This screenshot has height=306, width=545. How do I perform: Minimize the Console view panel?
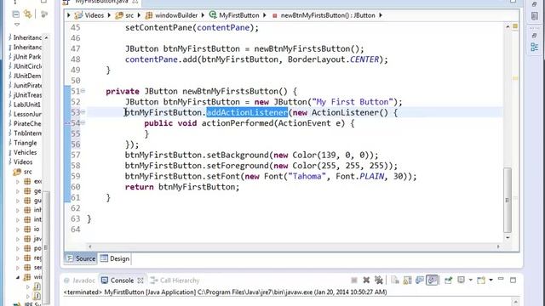(x=501, y=279)
